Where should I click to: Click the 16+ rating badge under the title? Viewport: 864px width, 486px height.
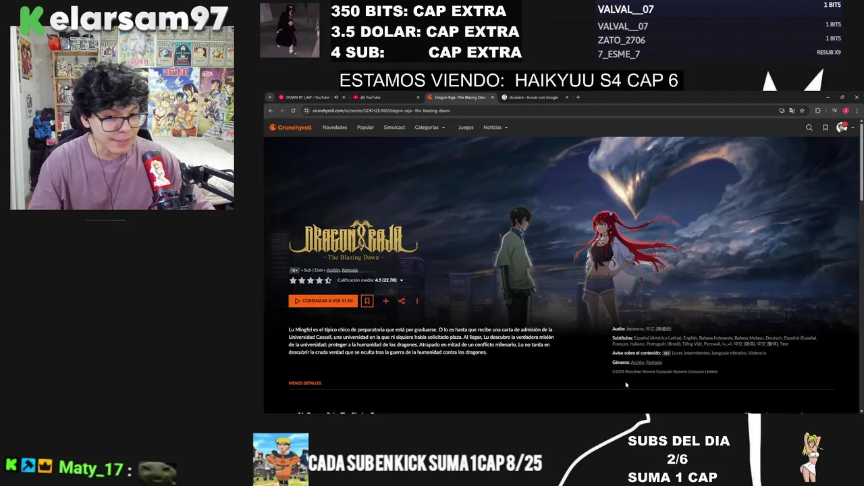click(x=294, y=271)
